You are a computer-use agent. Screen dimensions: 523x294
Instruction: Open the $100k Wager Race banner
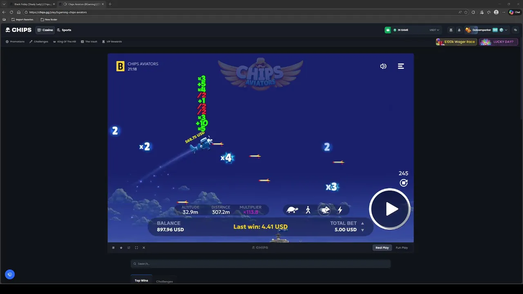click(456, 42)
